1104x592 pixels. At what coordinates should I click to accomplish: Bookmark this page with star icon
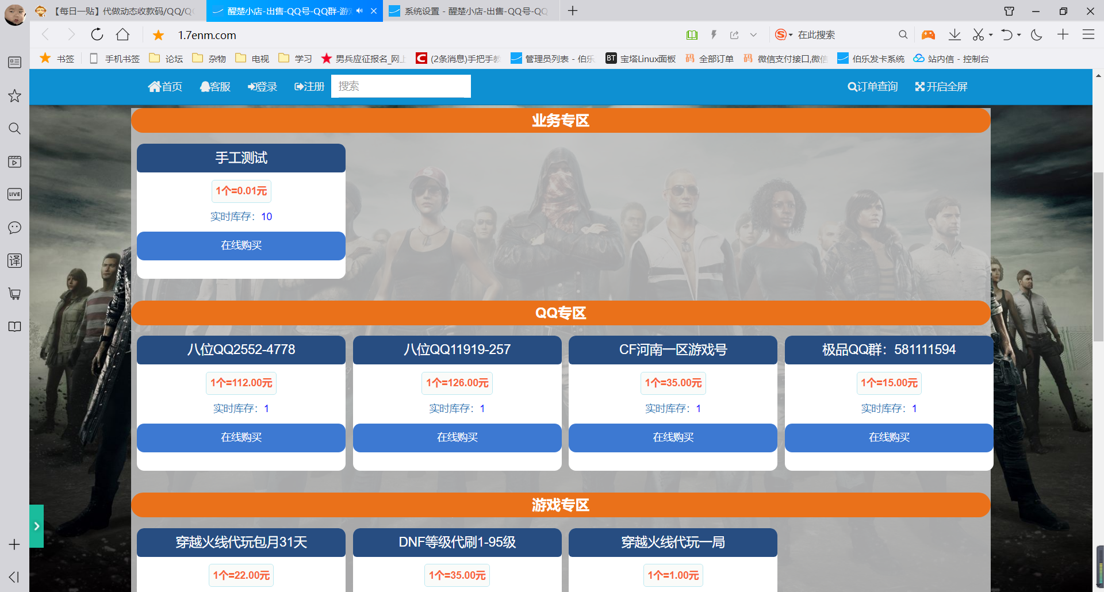159,35
